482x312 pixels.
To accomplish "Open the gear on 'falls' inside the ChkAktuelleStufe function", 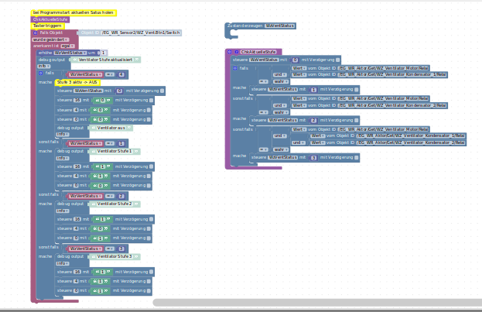I will pyautogui.click(x=236, y=68).
